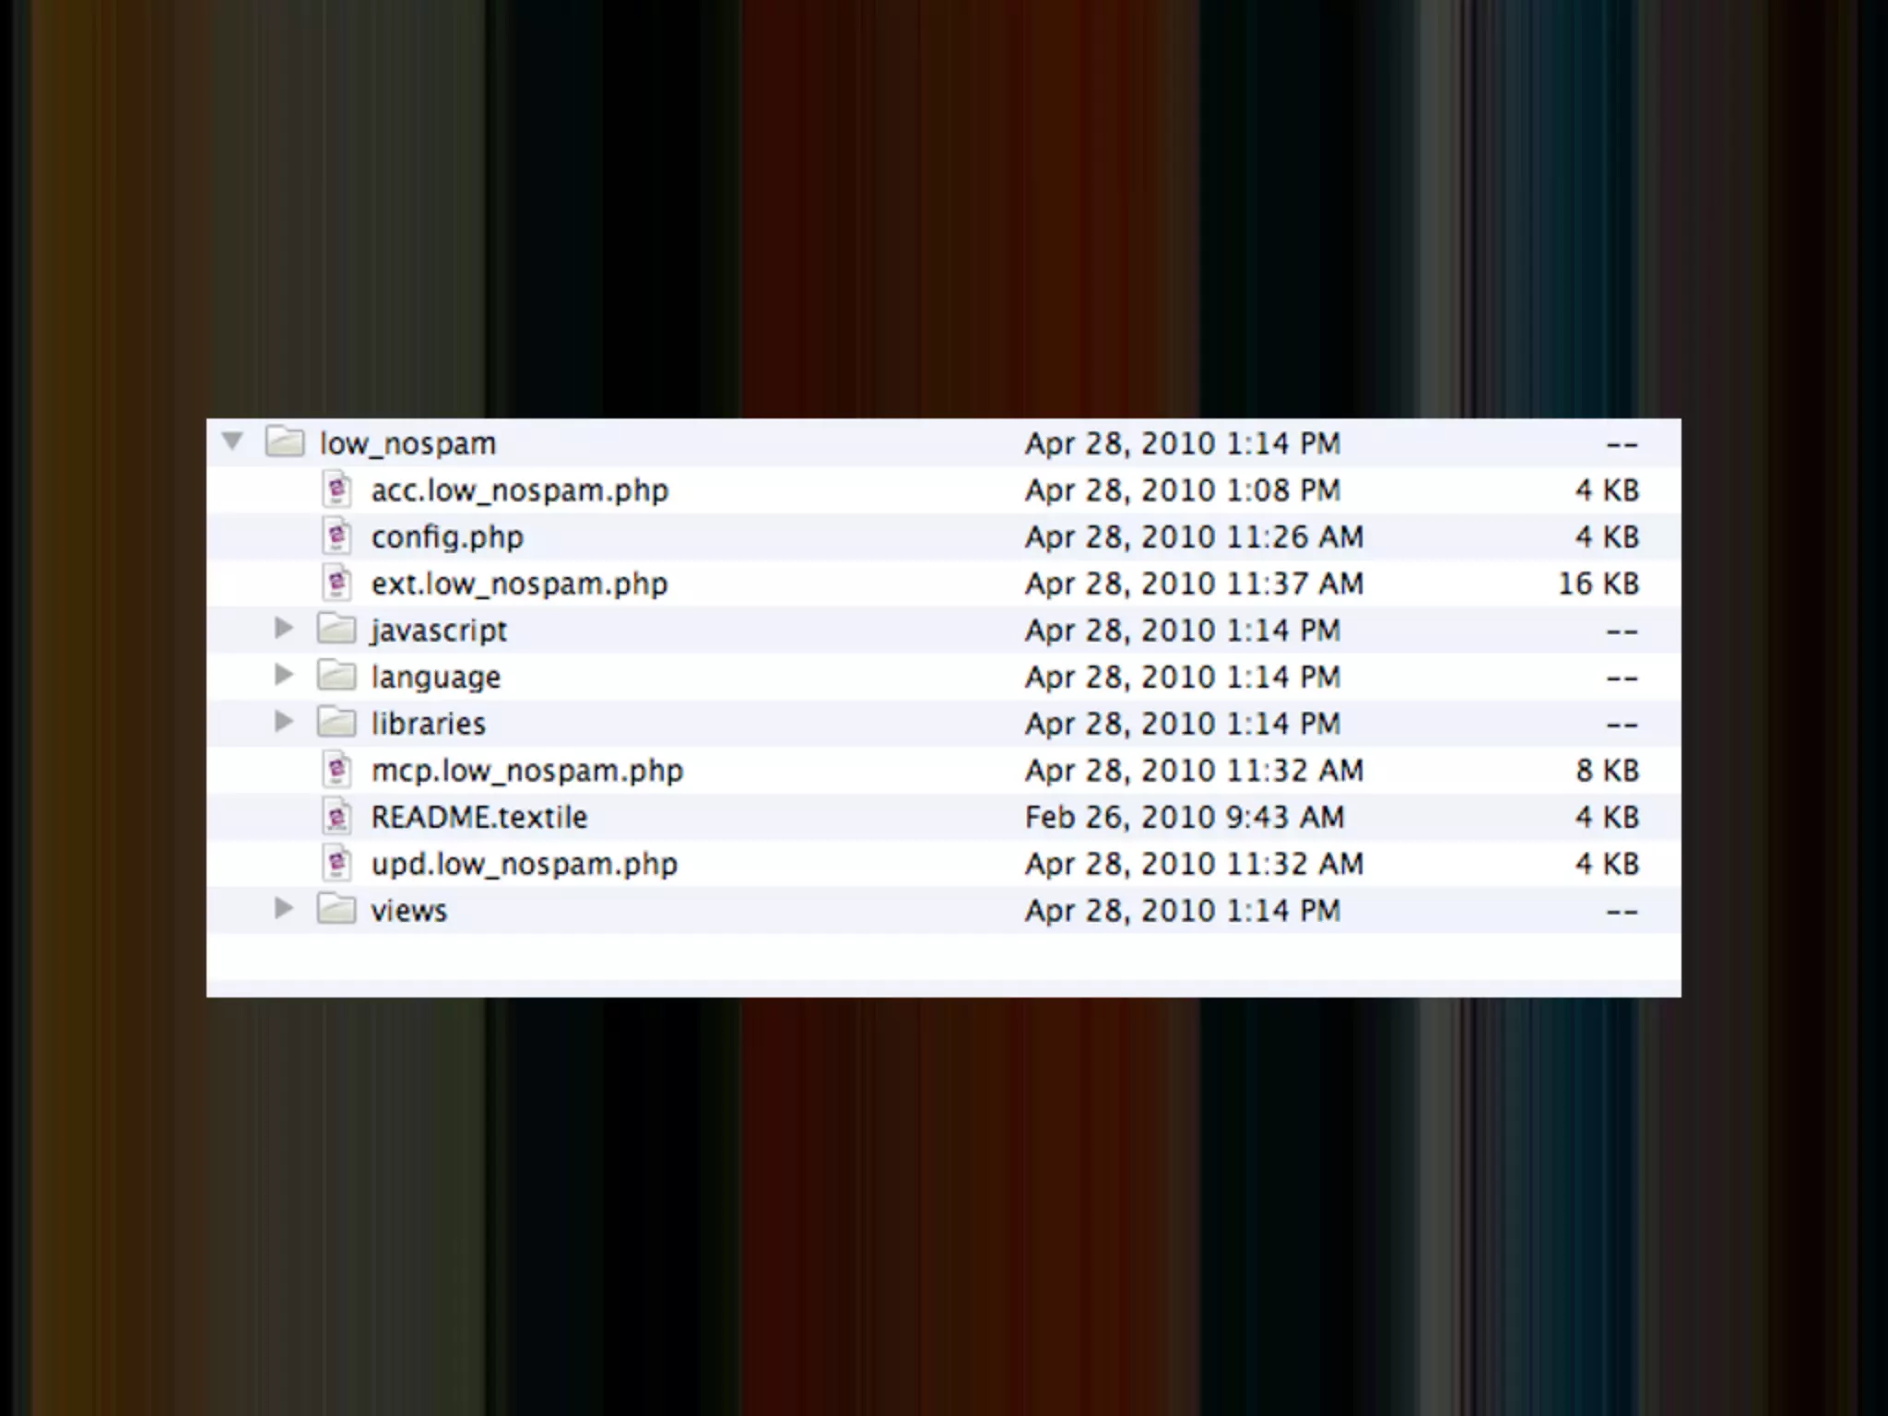
Task: Click the mcp.low_nospam.php file icon
Action: (x=337, y=770)
